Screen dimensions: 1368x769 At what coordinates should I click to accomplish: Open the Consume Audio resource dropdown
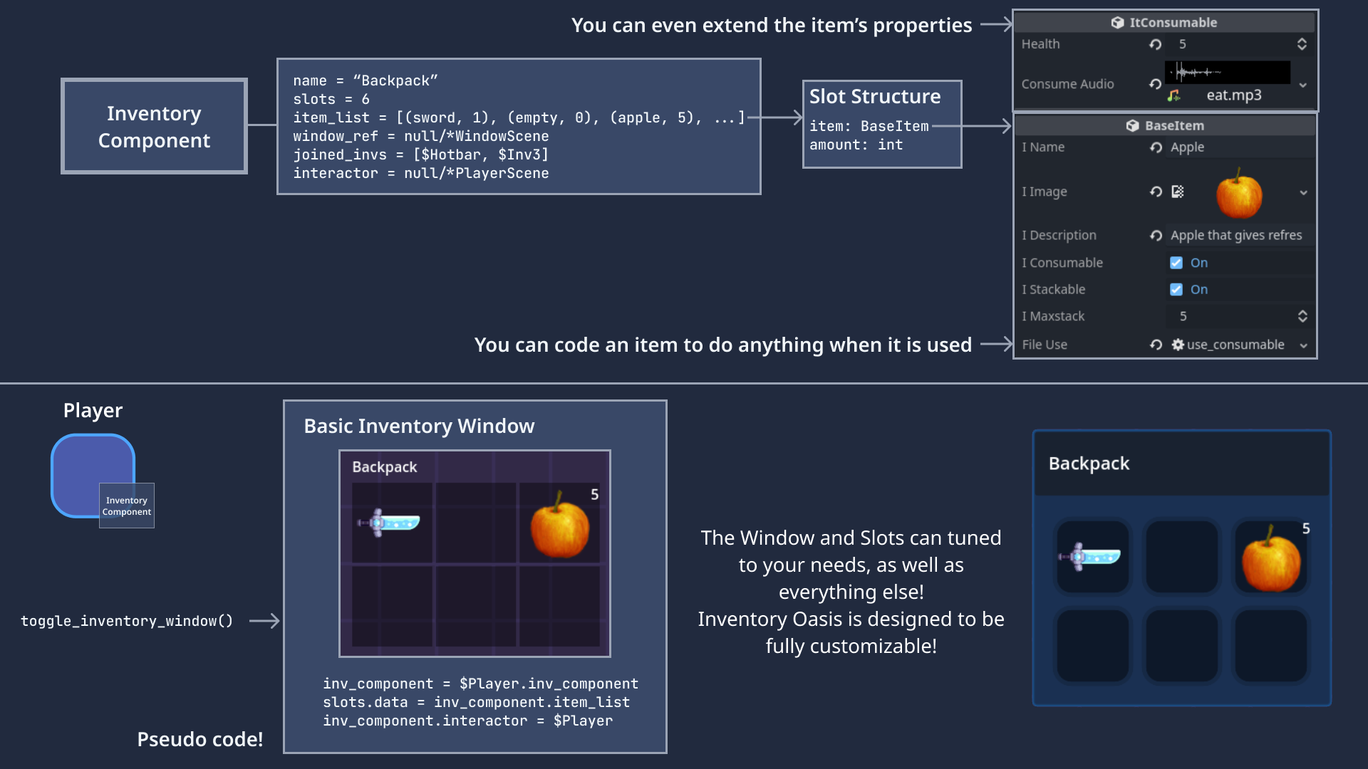coord(1303,85)
